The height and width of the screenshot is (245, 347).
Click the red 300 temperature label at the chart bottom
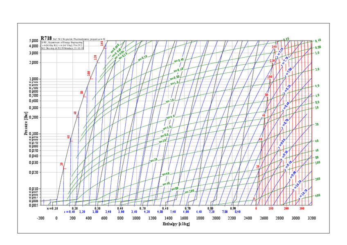tap(302, 209)
